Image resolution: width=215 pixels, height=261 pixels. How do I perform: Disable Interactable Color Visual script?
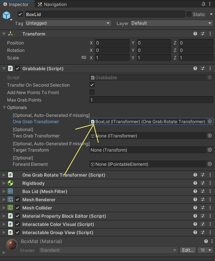[18, 224]
